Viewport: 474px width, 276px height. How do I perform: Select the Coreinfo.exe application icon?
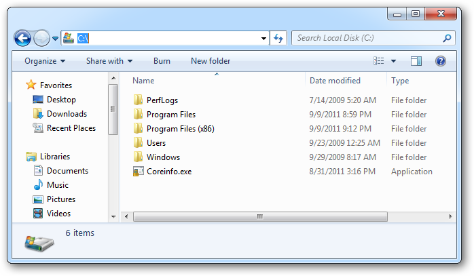tap(139, 171)
